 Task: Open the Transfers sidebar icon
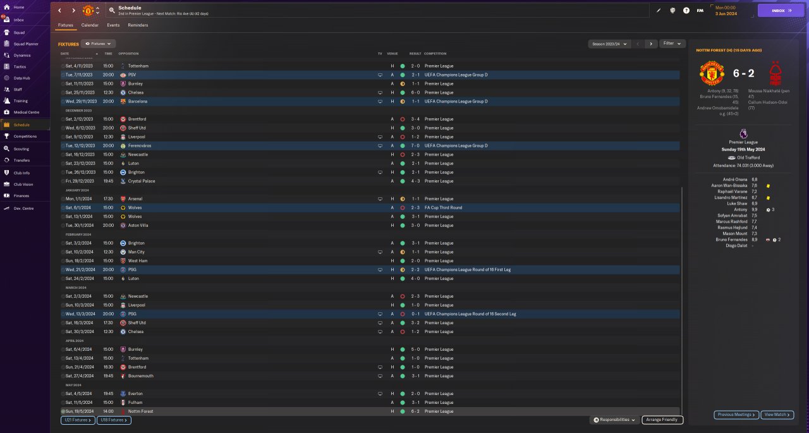[x=6, y=160]
